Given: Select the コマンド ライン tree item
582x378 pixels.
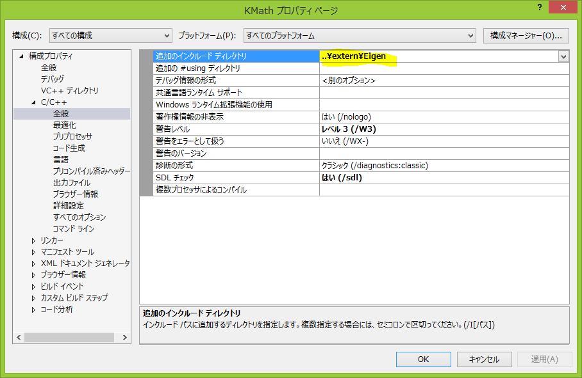Looking at the screenshot, I should coord(74,229).
